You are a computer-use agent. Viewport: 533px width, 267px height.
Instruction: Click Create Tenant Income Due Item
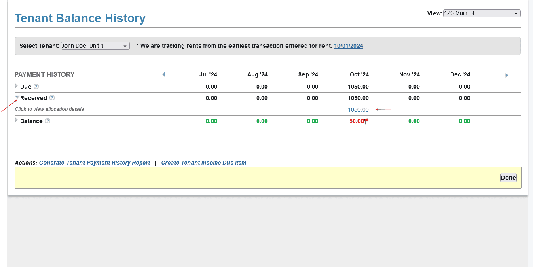tap(203, 163)
